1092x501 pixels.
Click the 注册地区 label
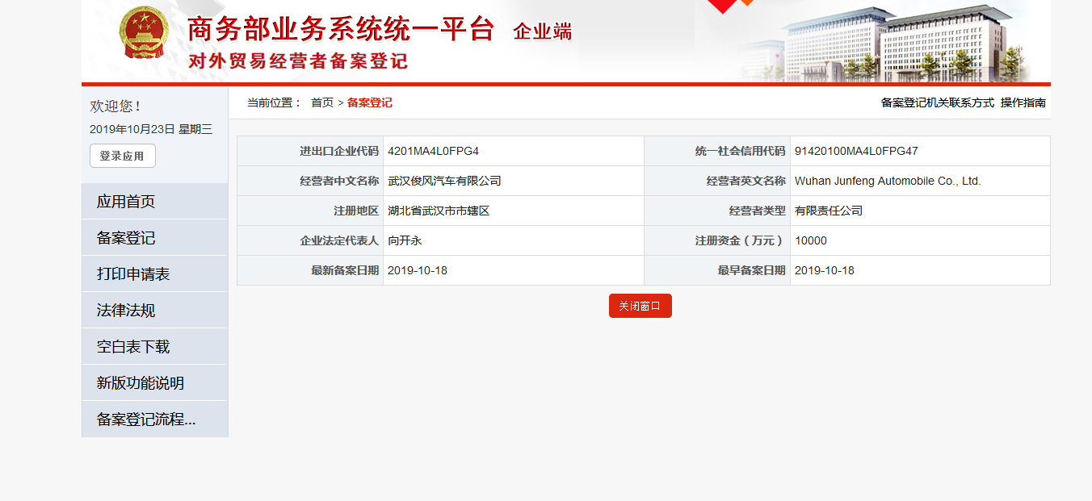356,211
